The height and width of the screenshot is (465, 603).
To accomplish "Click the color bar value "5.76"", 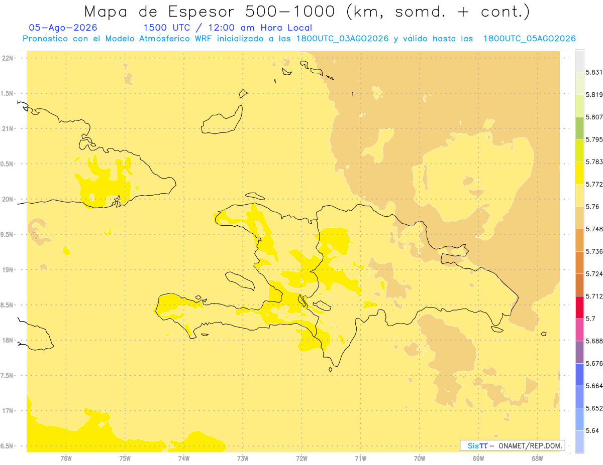I will 592,207.
